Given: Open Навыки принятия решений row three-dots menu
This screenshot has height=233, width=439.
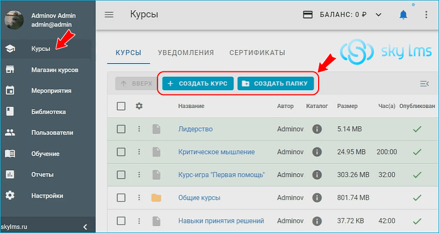Looking at the screenshot, I should pyautogui.click(x=139, y=221).
